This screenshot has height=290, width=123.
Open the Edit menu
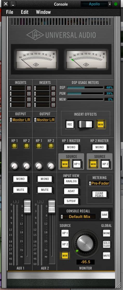coord(25,12)
